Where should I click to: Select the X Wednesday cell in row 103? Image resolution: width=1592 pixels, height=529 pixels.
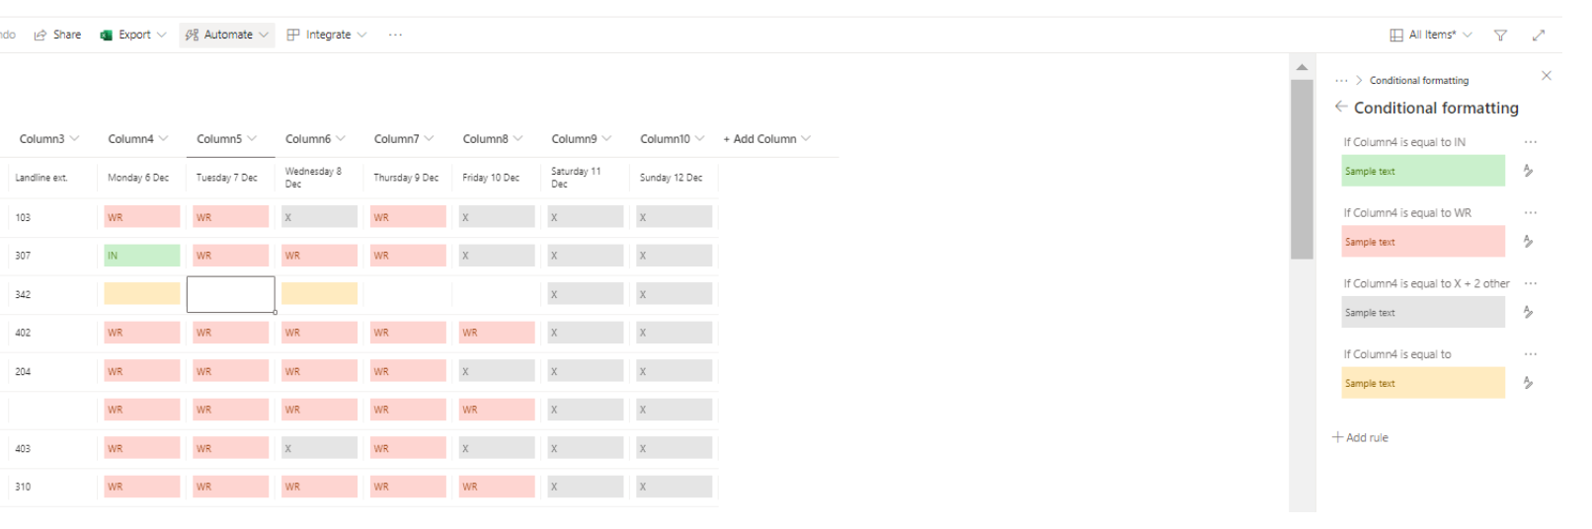click(319, 217)
